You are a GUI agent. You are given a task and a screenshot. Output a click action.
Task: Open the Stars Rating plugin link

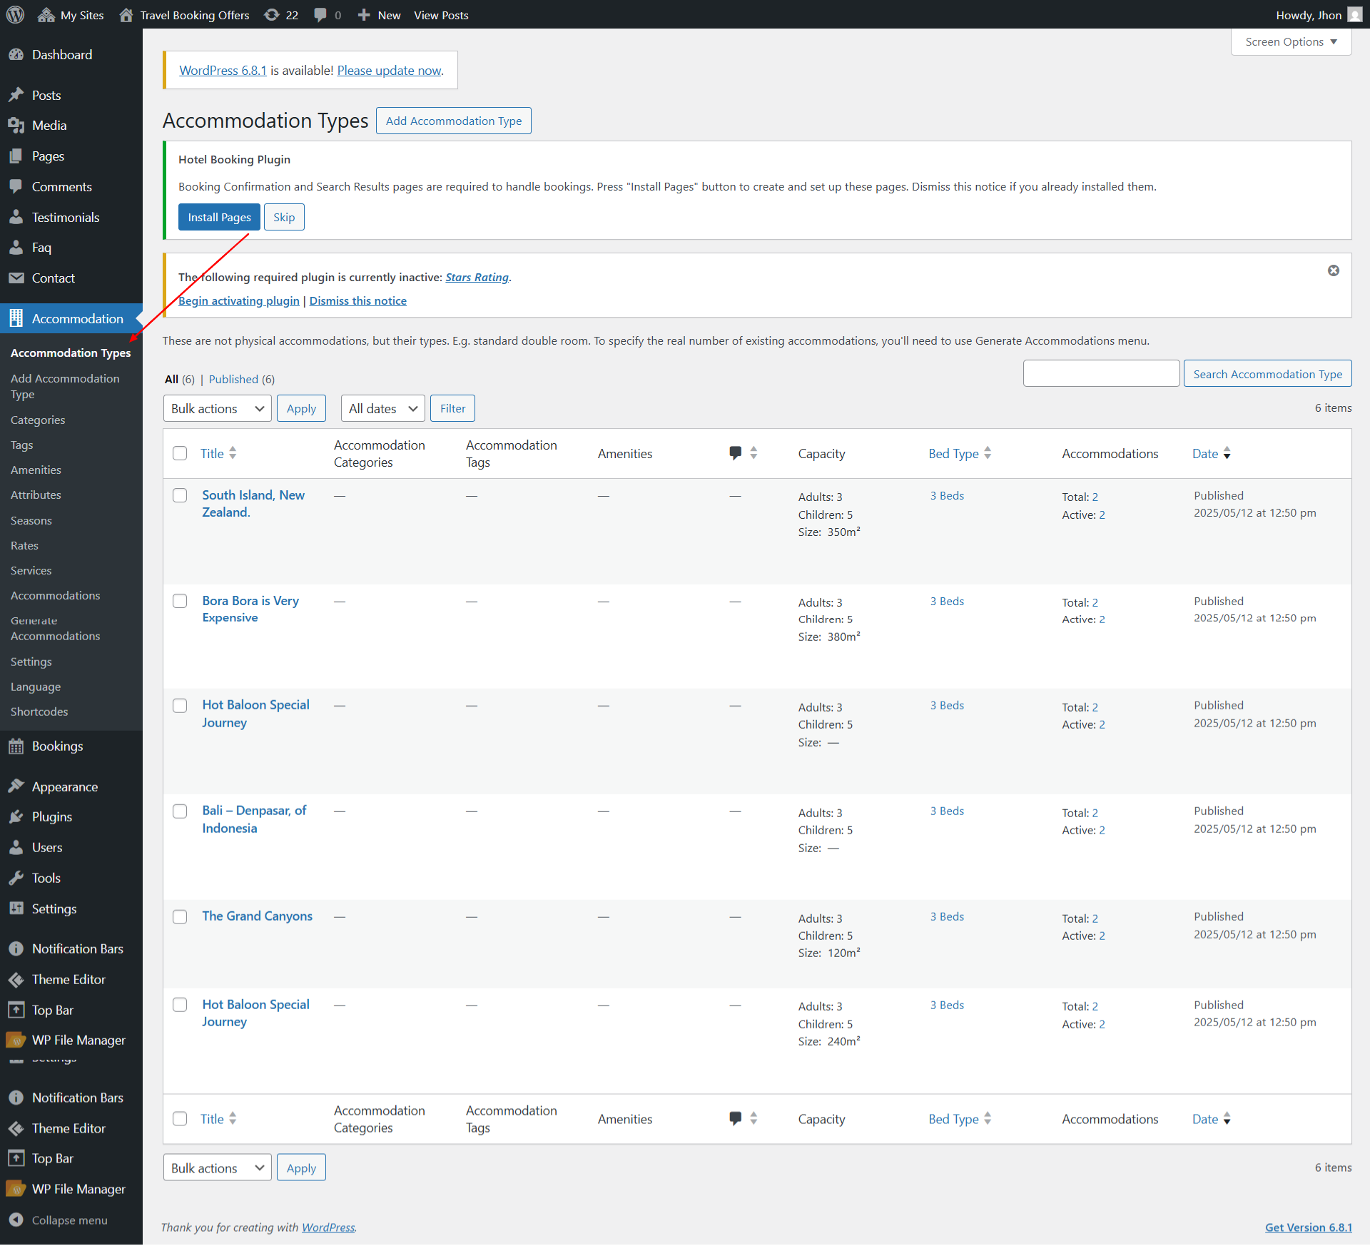[x=477, y=278]
